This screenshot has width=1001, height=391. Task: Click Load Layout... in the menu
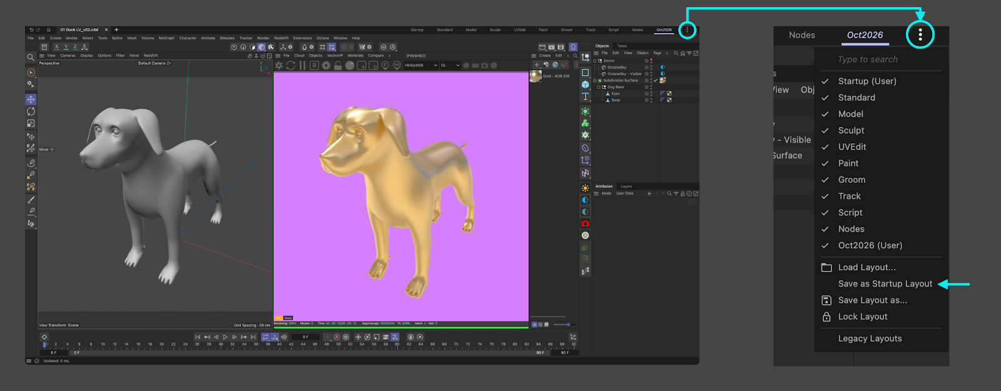(866, 267)
